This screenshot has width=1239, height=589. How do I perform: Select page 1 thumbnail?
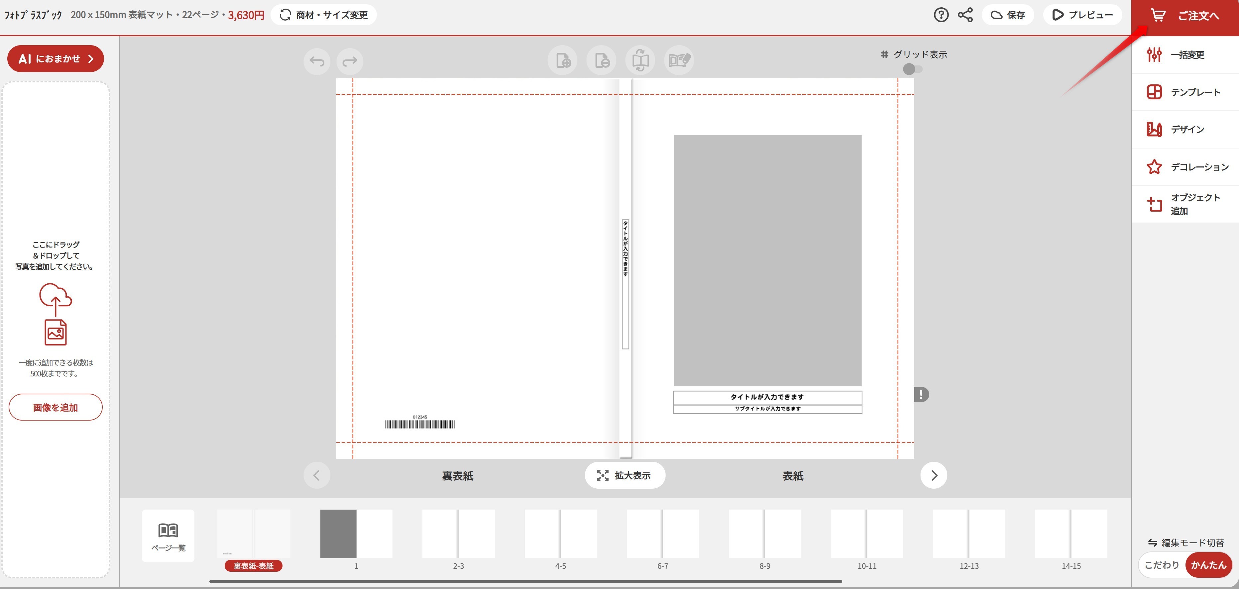tap(356, 534)
